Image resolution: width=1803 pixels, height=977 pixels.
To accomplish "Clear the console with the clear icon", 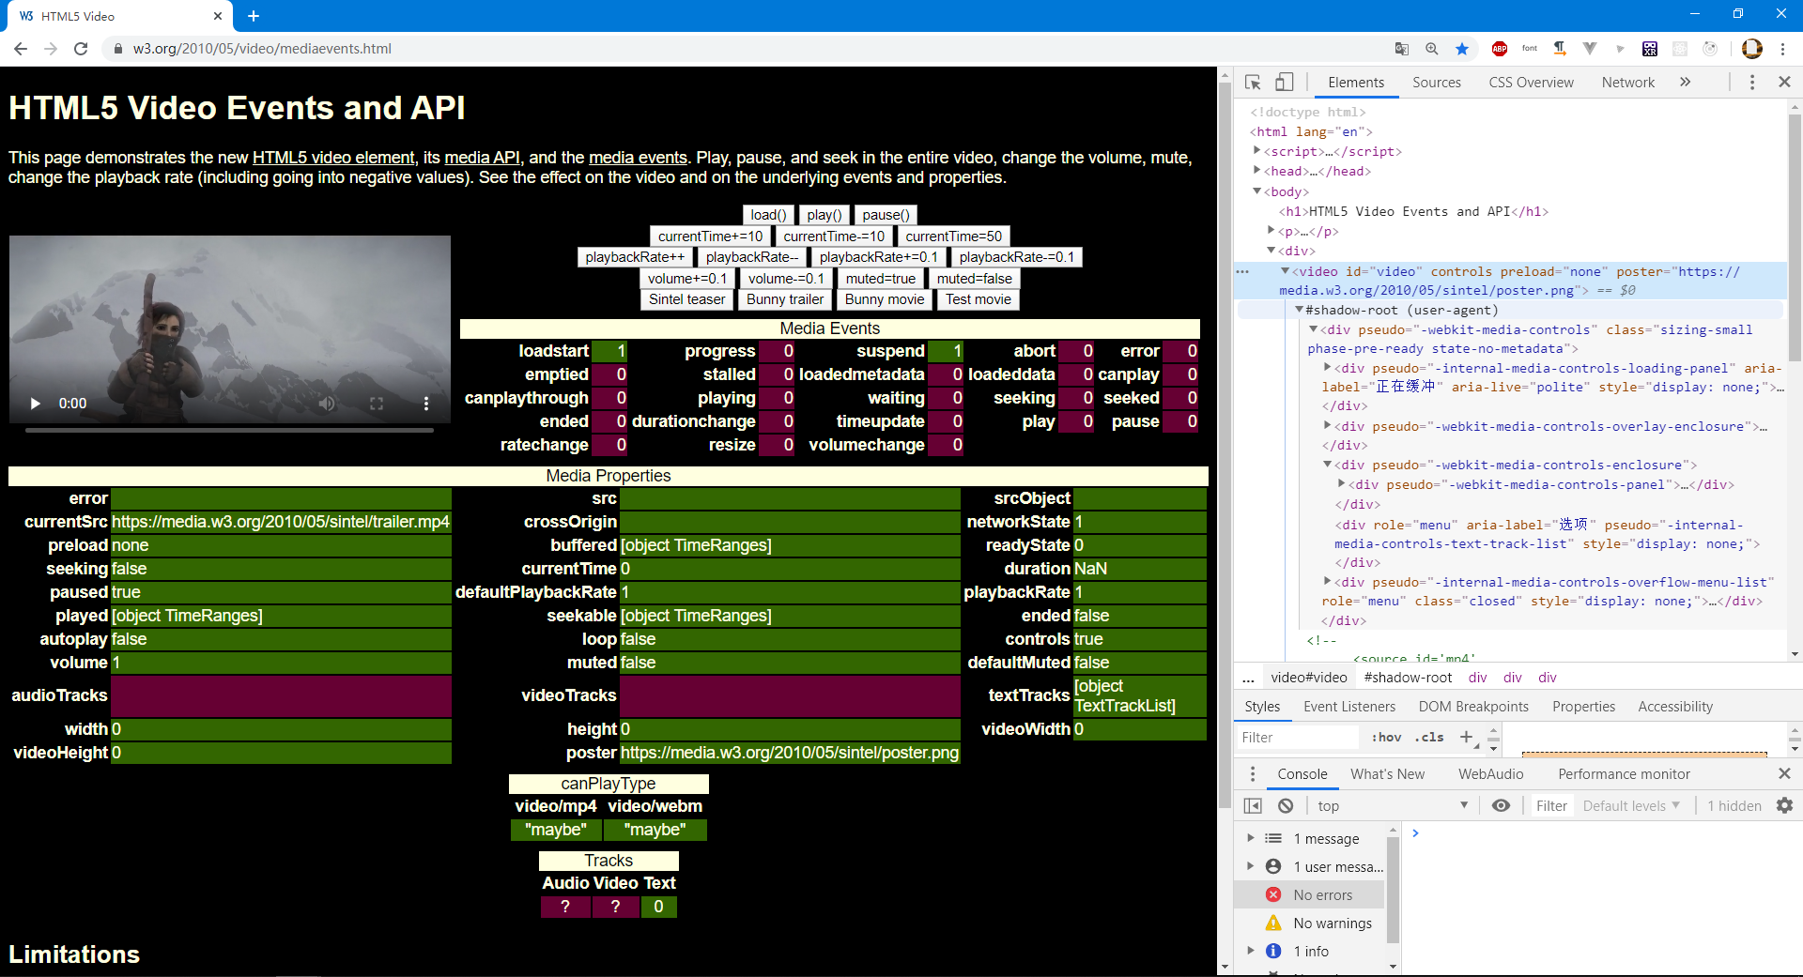I will [x=1285, y=805].
